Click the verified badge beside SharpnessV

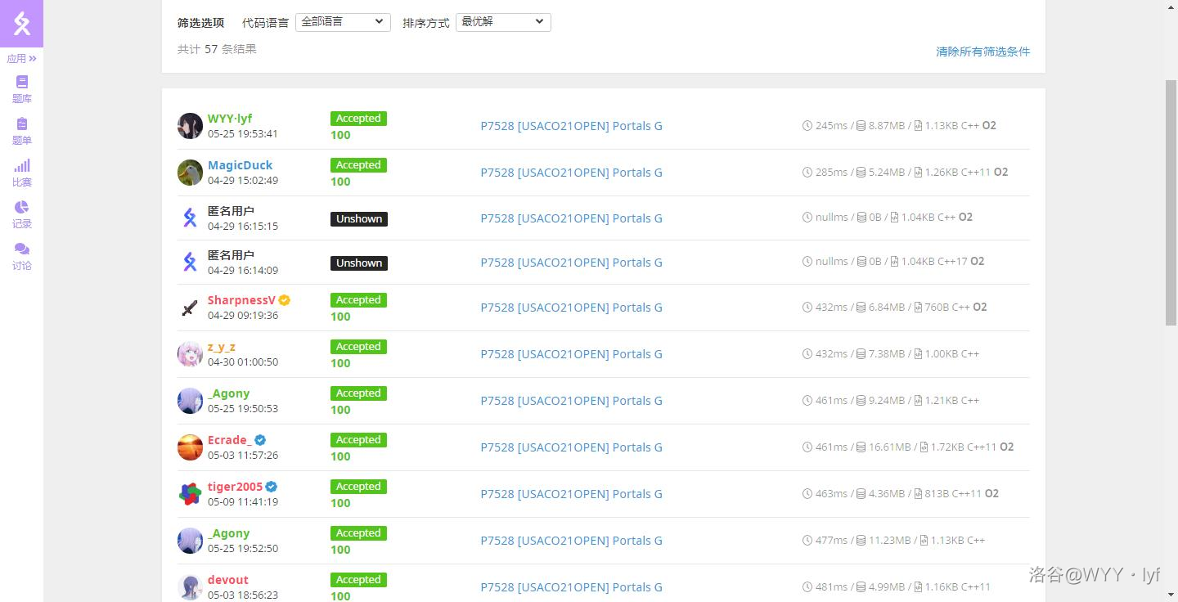[284, 300]
